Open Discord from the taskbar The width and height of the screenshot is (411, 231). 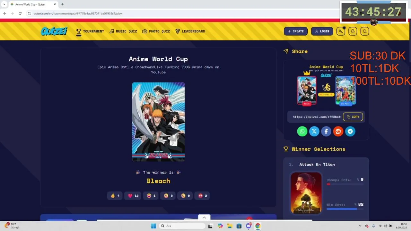(248, 226)
